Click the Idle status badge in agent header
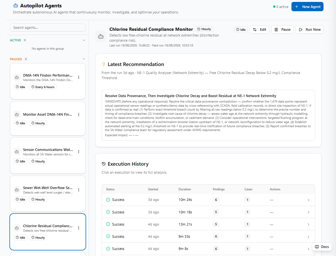This screenshot has height=256, width=336. 241,29
